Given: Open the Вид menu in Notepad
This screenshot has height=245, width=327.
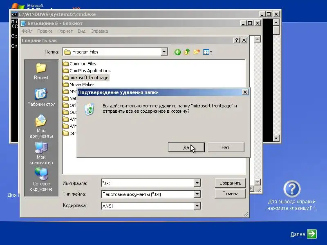Looking at the screenshot, I should pos(81,31).
